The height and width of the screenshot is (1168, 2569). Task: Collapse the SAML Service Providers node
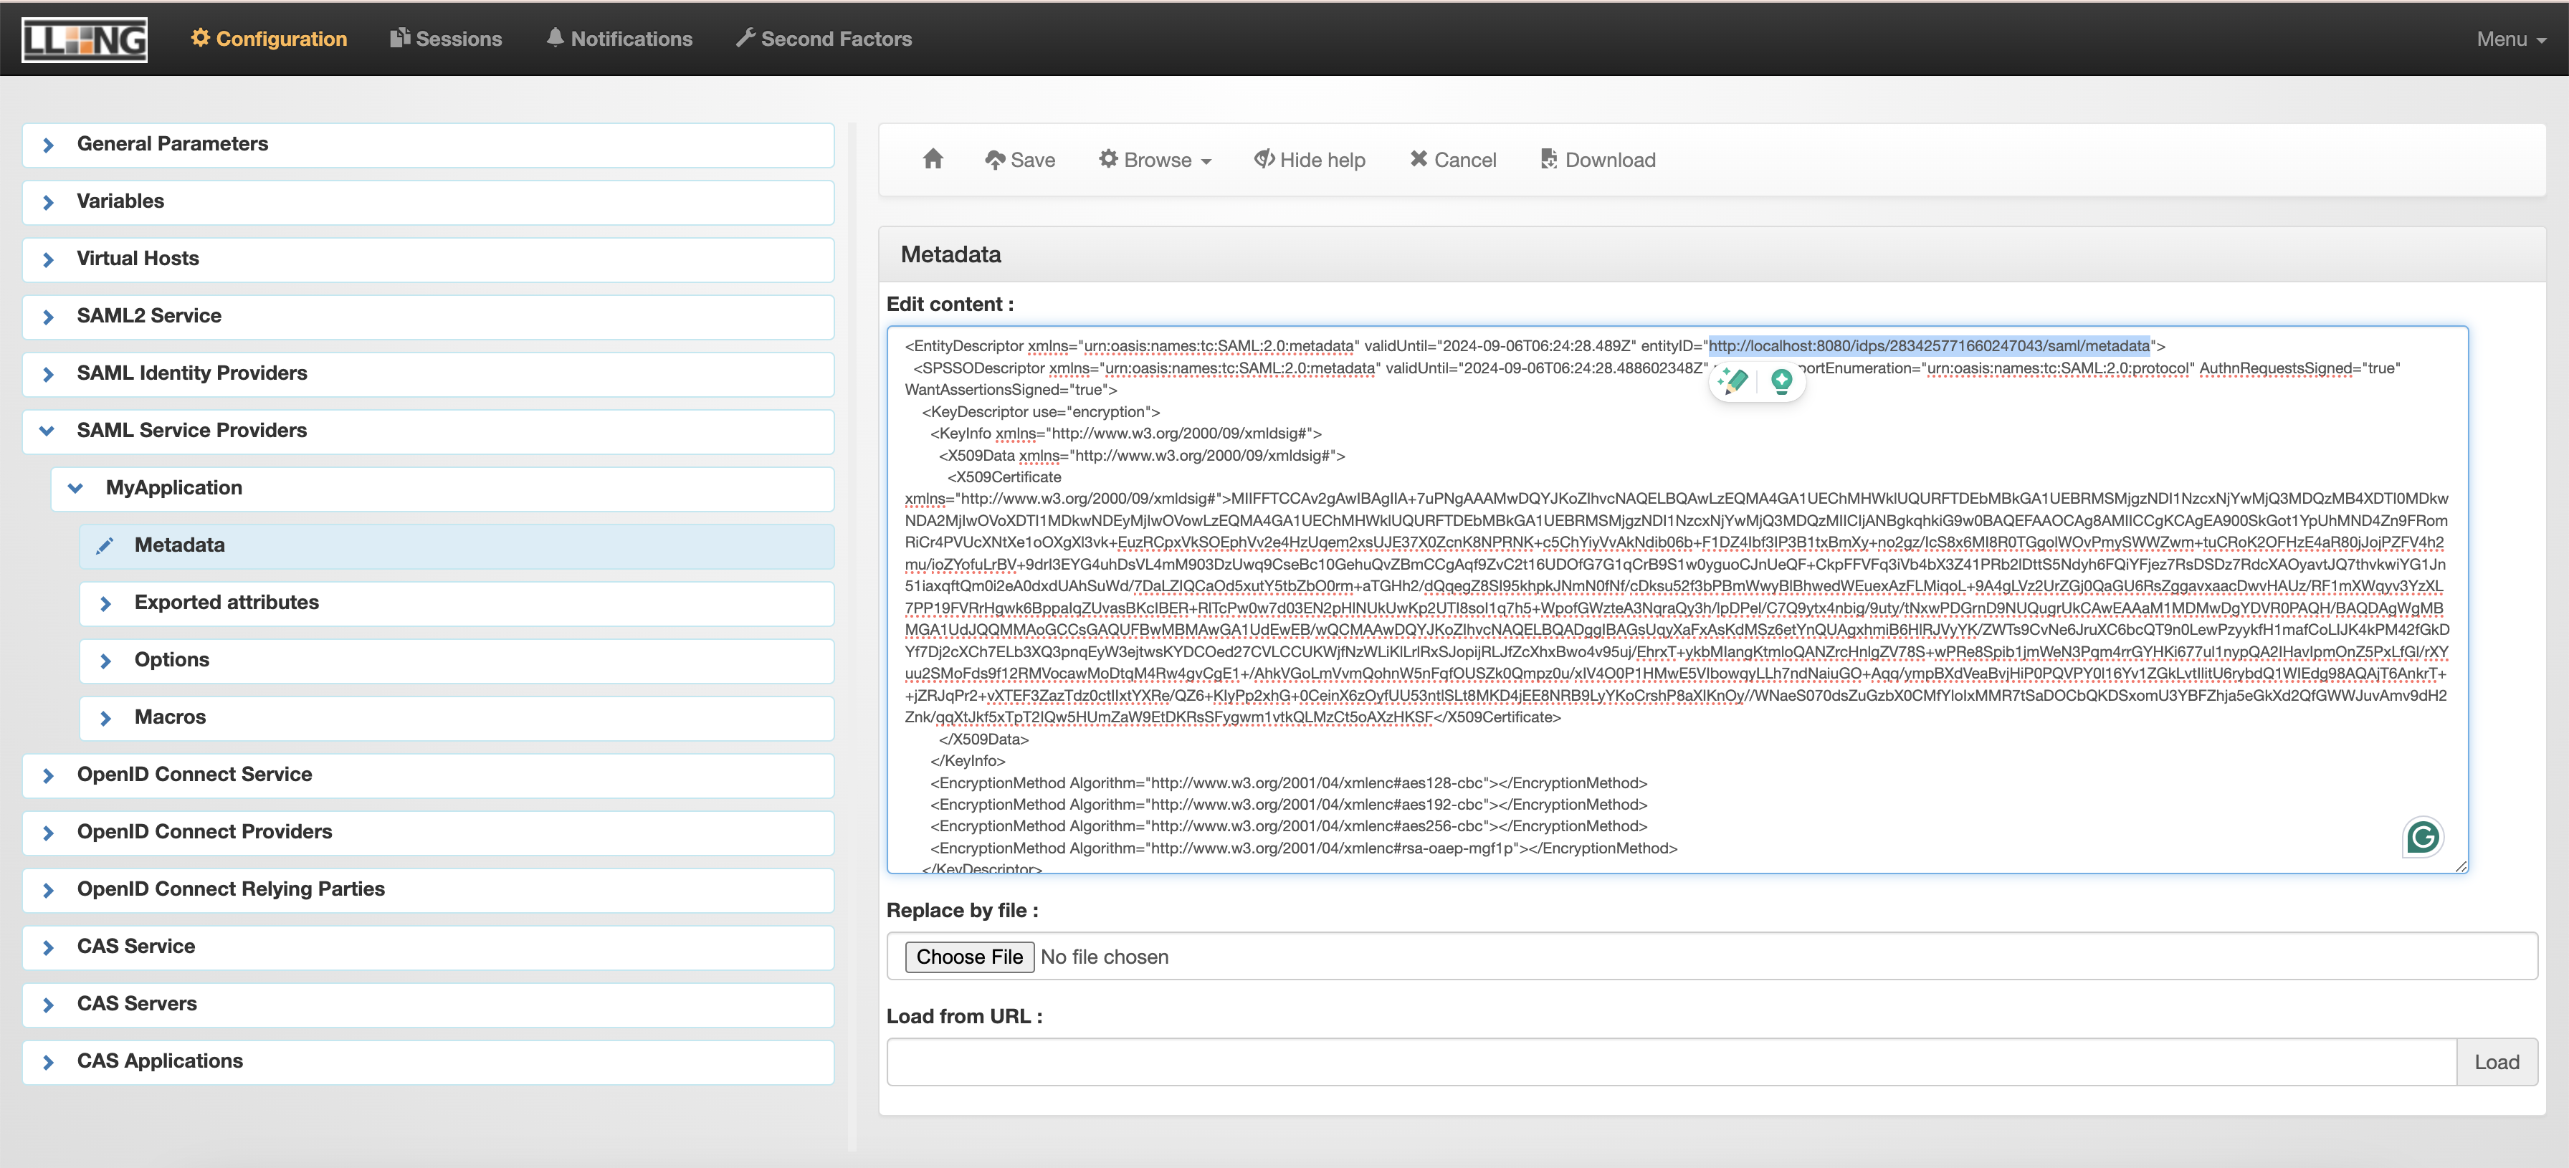tap(47, 431)
